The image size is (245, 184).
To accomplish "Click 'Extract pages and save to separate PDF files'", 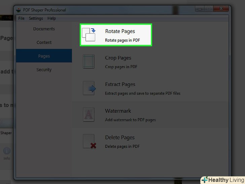I will tap(143, 93).
